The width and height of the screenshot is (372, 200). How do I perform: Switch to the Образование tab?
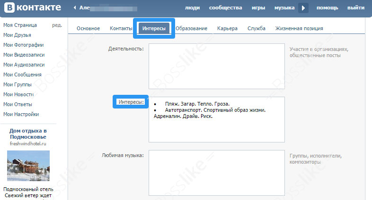tap(192, 28)
